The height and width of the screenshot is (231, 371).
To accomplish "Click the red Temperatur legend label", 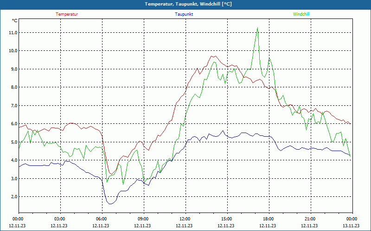I will pos(67,14).
